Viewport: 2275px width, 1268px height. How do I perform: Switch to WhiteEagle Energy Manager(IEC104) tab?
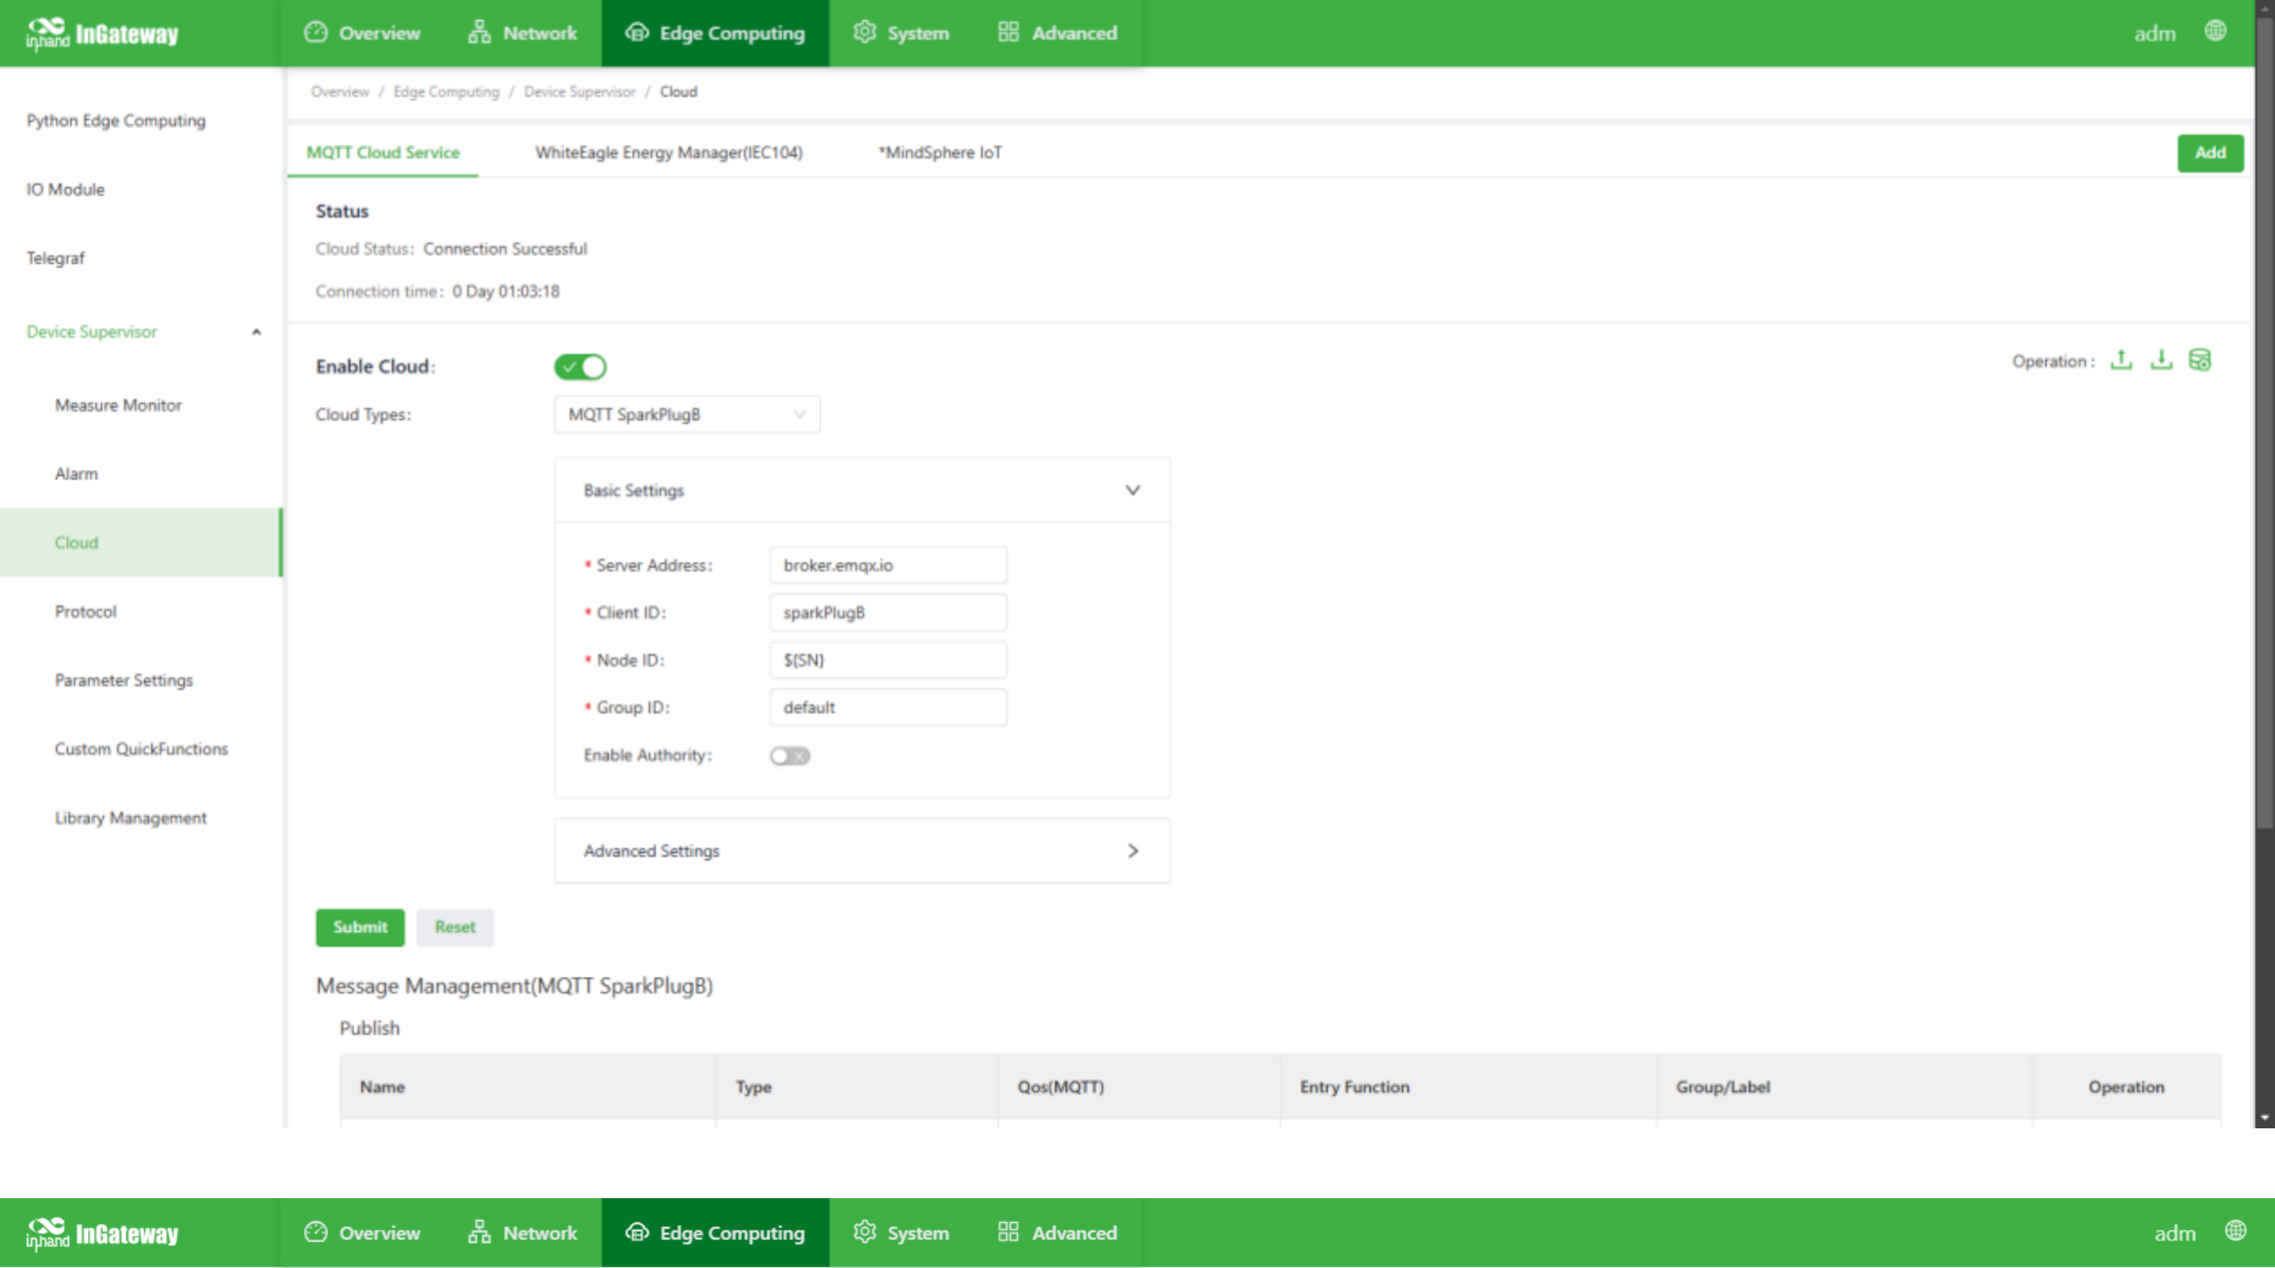pos(668,153)
